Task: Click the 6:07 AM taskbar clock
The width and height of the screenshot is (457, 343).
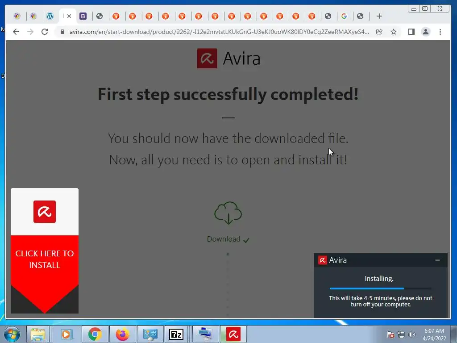Action: [x=434, y=331]
